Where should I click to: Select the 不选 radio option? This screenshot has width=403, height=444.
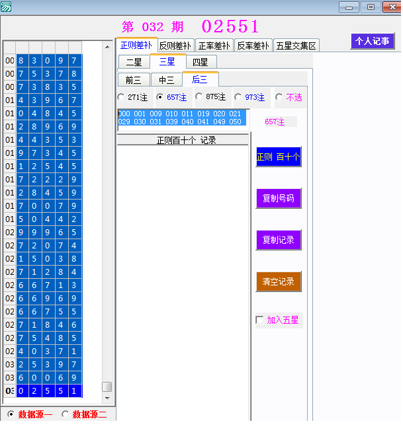[289, 97]
